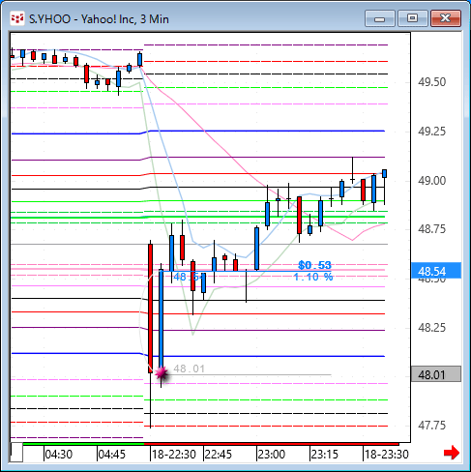Click the small white box at bottom left

point(16,453)
